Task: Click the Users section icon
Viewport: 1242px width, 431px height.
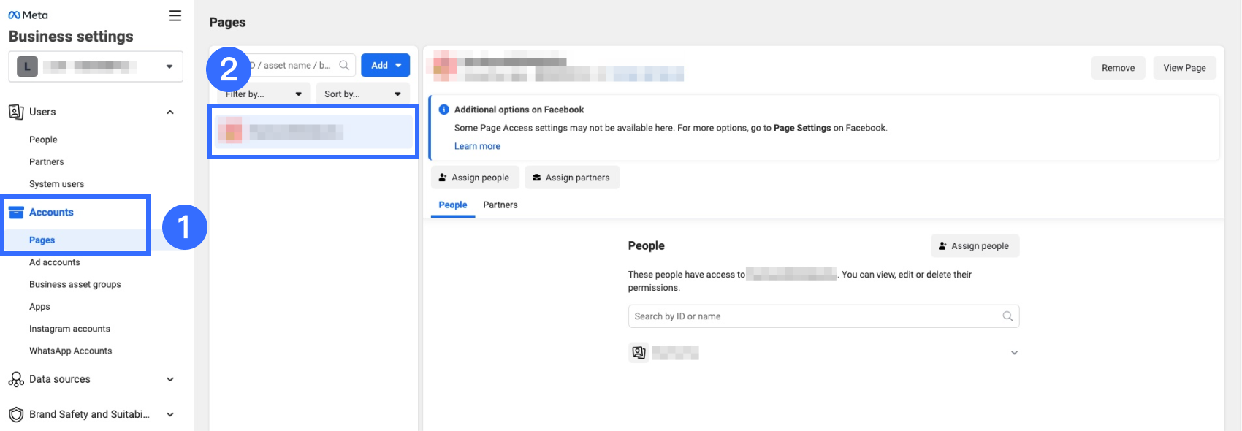Action: (x=16, y=112)
